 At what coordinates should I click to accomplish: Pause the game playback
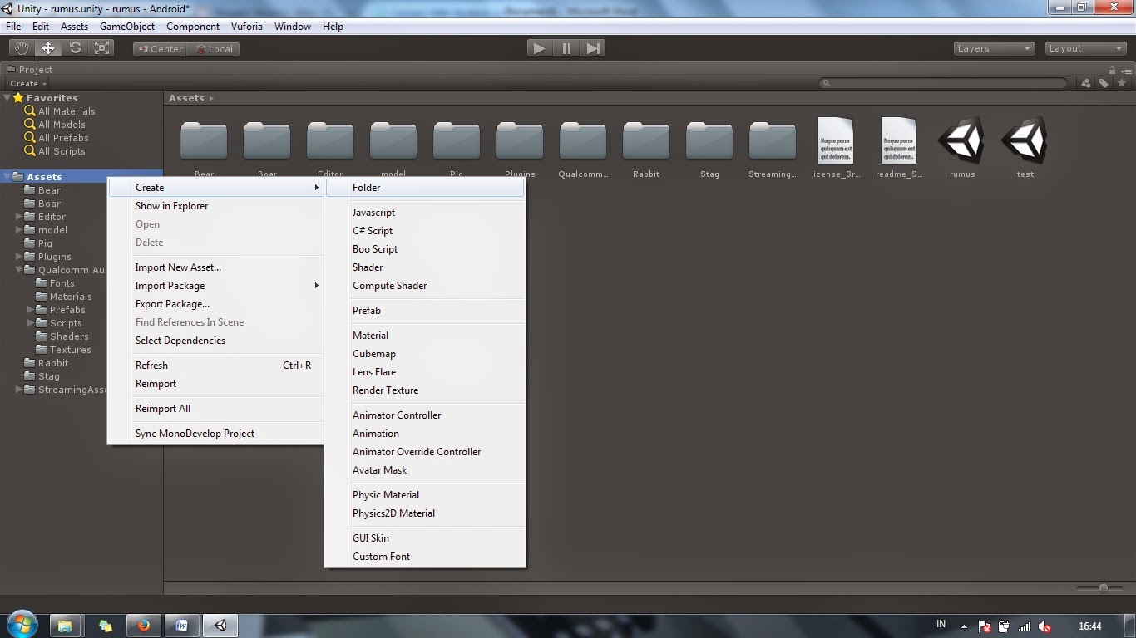[566, 48]
